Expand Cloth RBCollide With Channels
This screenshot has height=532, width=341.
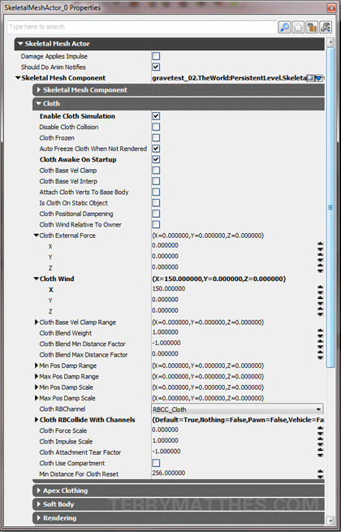(x=37, y=420)
